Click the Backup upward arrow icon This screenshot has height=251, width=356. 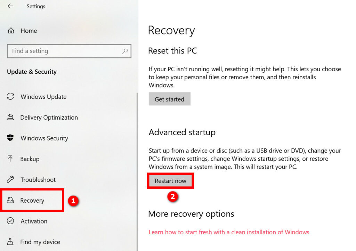click(x=10, y=159)
